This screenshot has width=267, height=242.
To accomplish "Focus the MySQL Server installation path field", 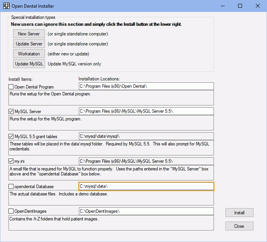I will [x=146, y=111].
